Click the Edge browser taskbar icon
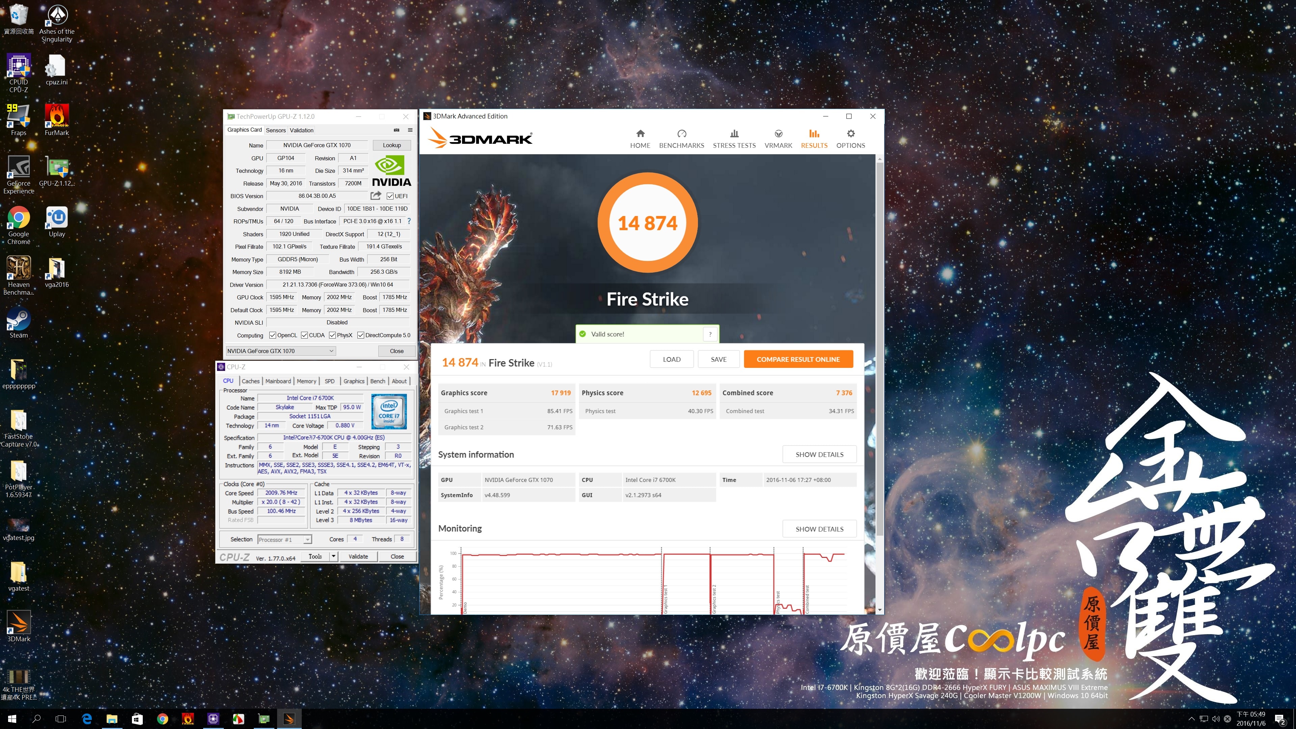1296x729 pixels. point(86,719)
